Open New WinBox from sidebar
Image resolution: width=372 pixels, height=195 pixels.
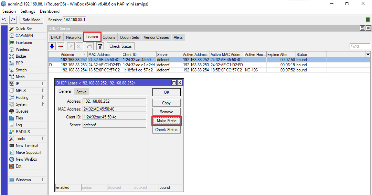pyautogui.click(x=26, y=159)
